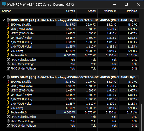Viewport: 144px width, 131px height.
Task: Click lightning icon for DIMM #1 VIN Voltaj
Action: (x=8, y=51)
